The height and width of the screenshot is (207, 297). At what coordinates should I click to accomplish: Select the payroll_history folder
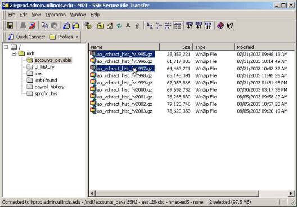coord(46,87)
